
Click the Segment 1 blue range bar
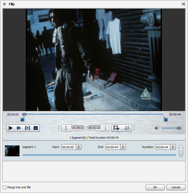[x=99, y=155]
